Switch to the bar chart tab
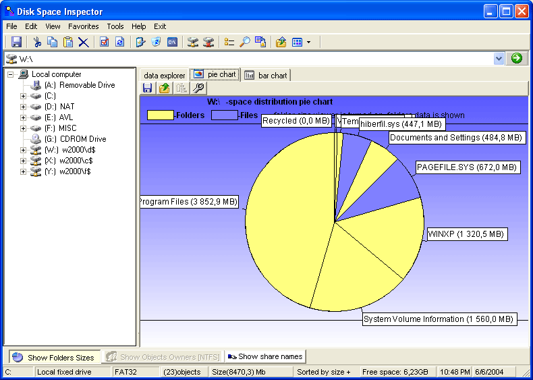Image resolution: width=533 pixels, height=380 pixels. 266,76
